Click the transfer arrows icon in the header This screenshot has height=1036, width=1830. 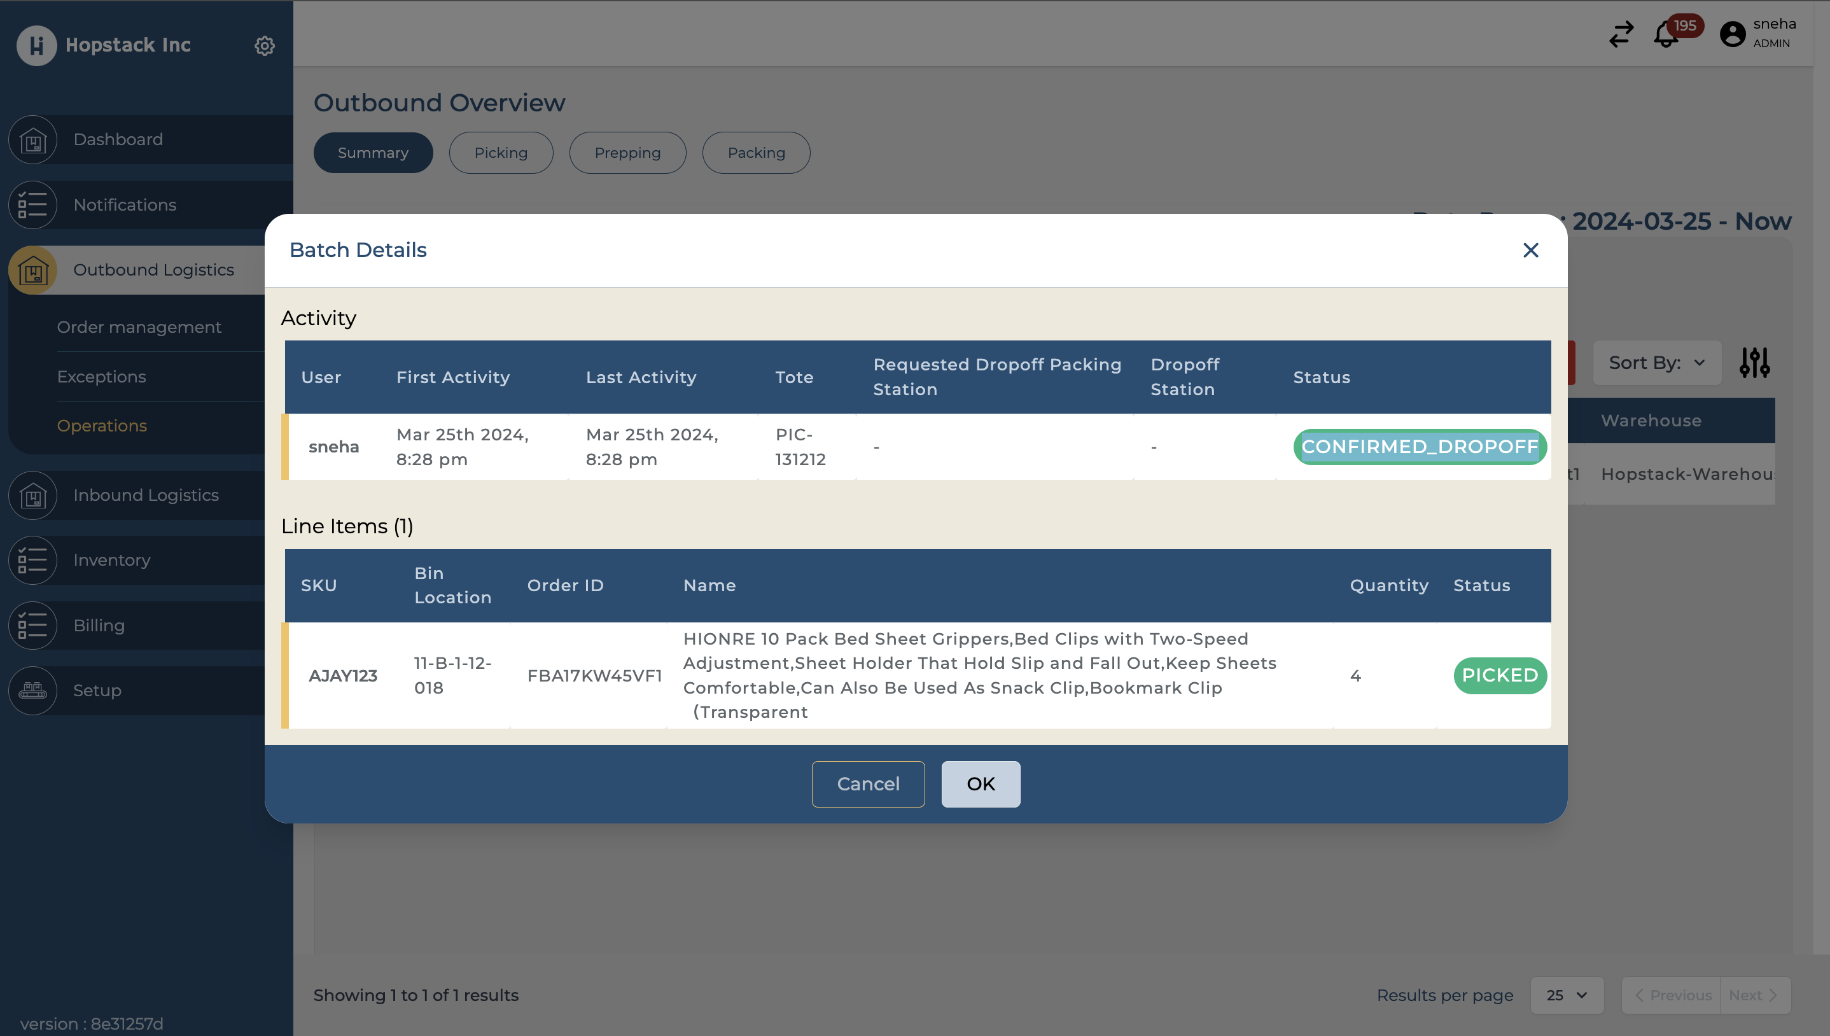[x=1621, y=34]
